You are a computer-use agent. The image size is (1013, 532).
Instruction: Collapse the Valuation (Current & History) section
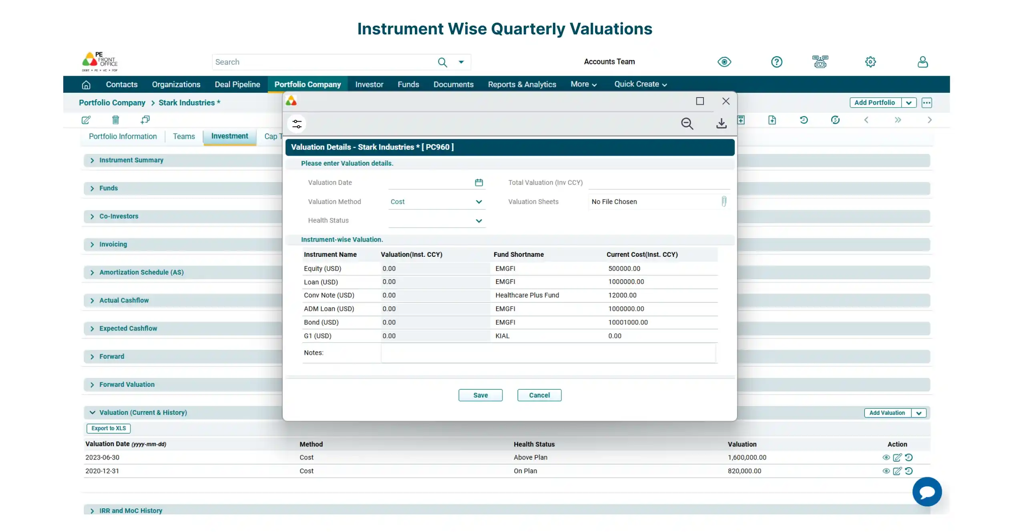pos(92,412)
